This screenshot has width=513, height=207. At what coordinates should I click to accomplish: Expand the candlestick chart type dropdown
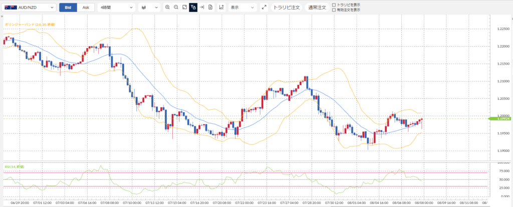[149, 7]
